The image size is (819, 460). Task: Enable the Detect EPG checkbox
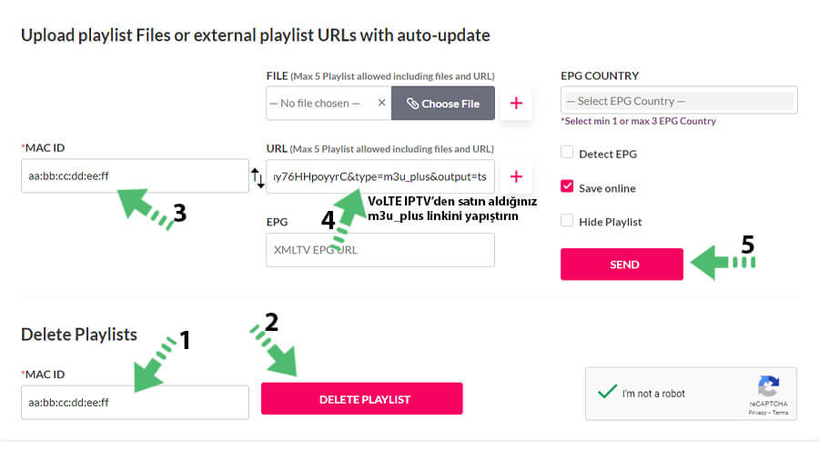[x=567, y=153]
